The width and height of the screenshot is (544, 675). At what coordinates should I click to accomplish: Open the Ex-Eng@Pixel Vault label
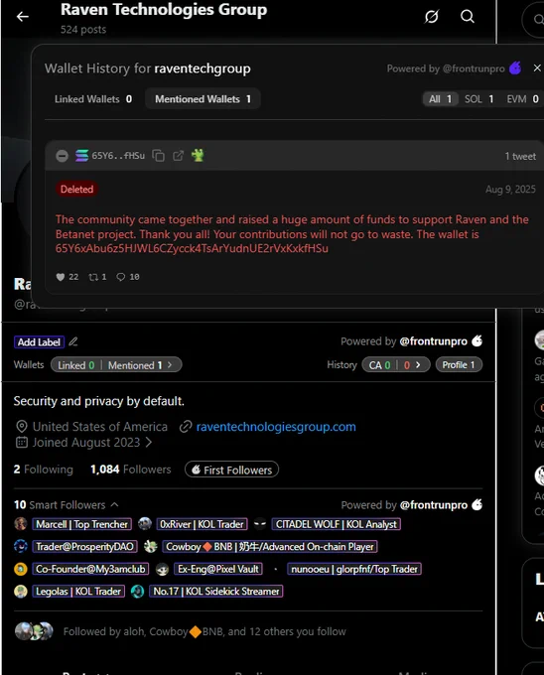pos(217,569)
